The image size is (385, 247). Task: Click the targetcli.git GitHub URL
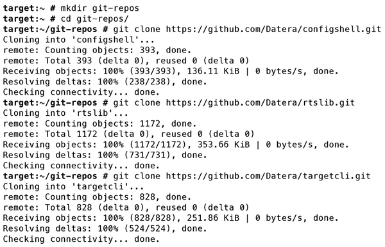[268, 176]
